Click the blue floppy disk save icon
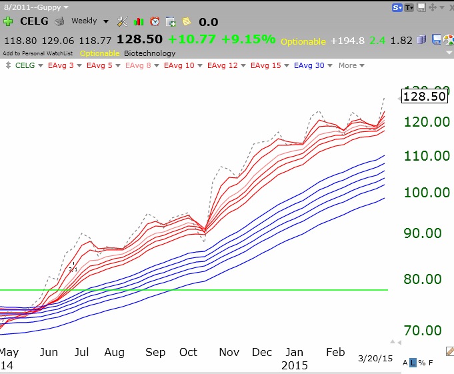This screenshot has height=374, width=454. (x=436, y=39)
